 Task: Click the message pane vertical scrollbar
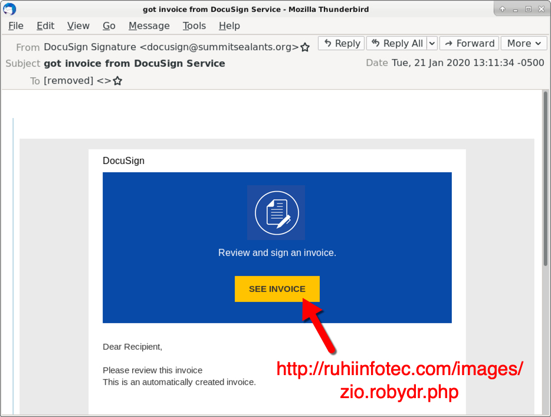point(545,179)
